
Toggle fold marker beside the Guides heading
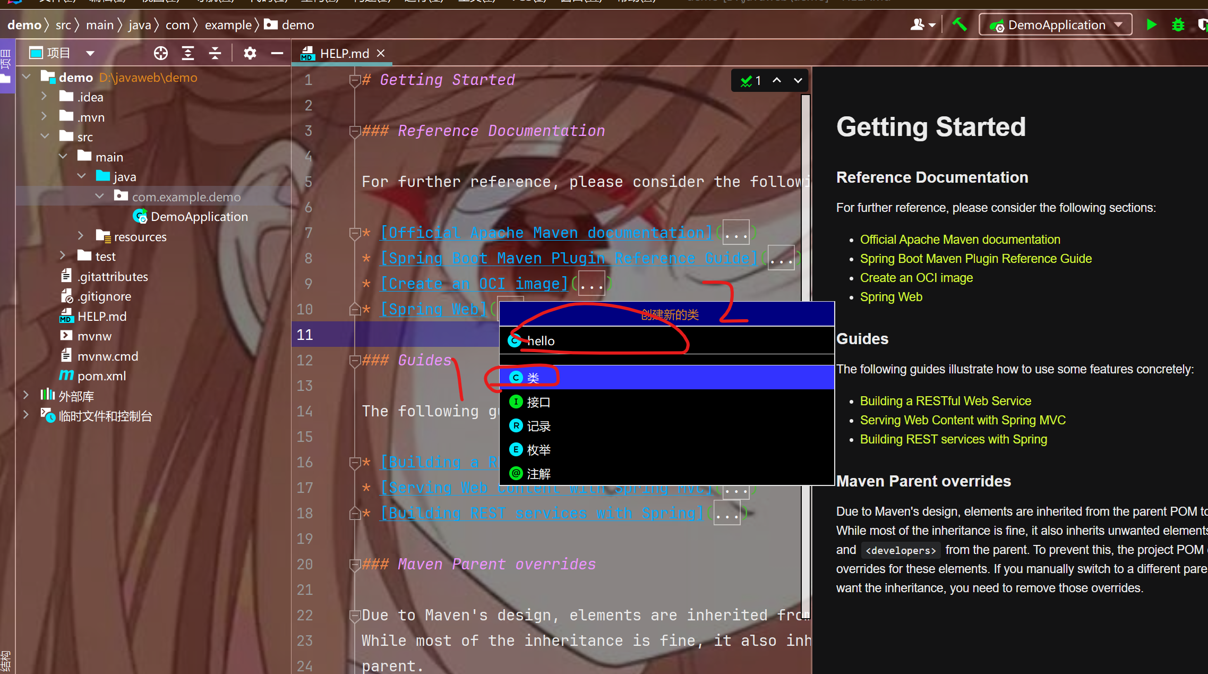click(355, 361)
